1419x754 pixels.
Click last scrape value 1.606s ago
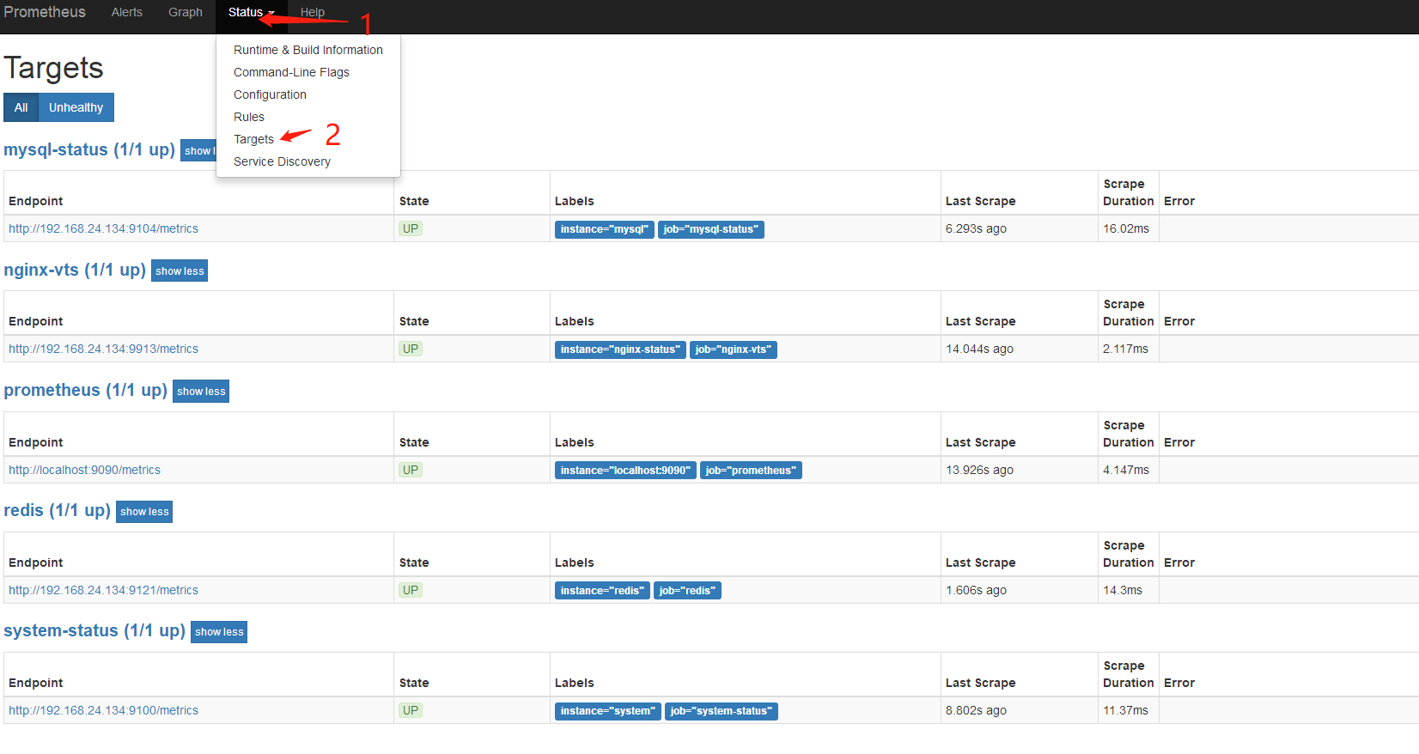tap(976, 590)
